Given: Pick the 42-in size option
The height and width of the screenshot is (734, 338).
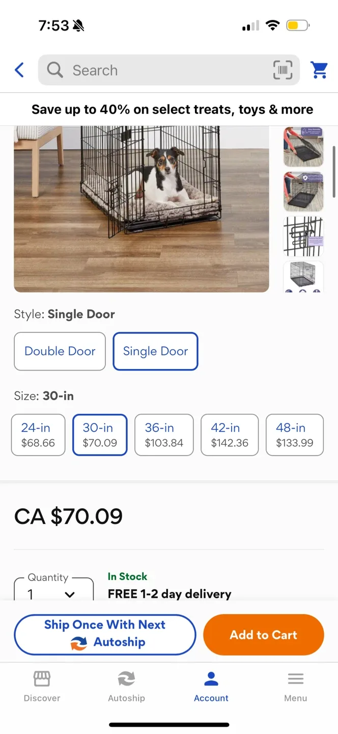Looking at the screenshot, I should (x=230, y=435).
